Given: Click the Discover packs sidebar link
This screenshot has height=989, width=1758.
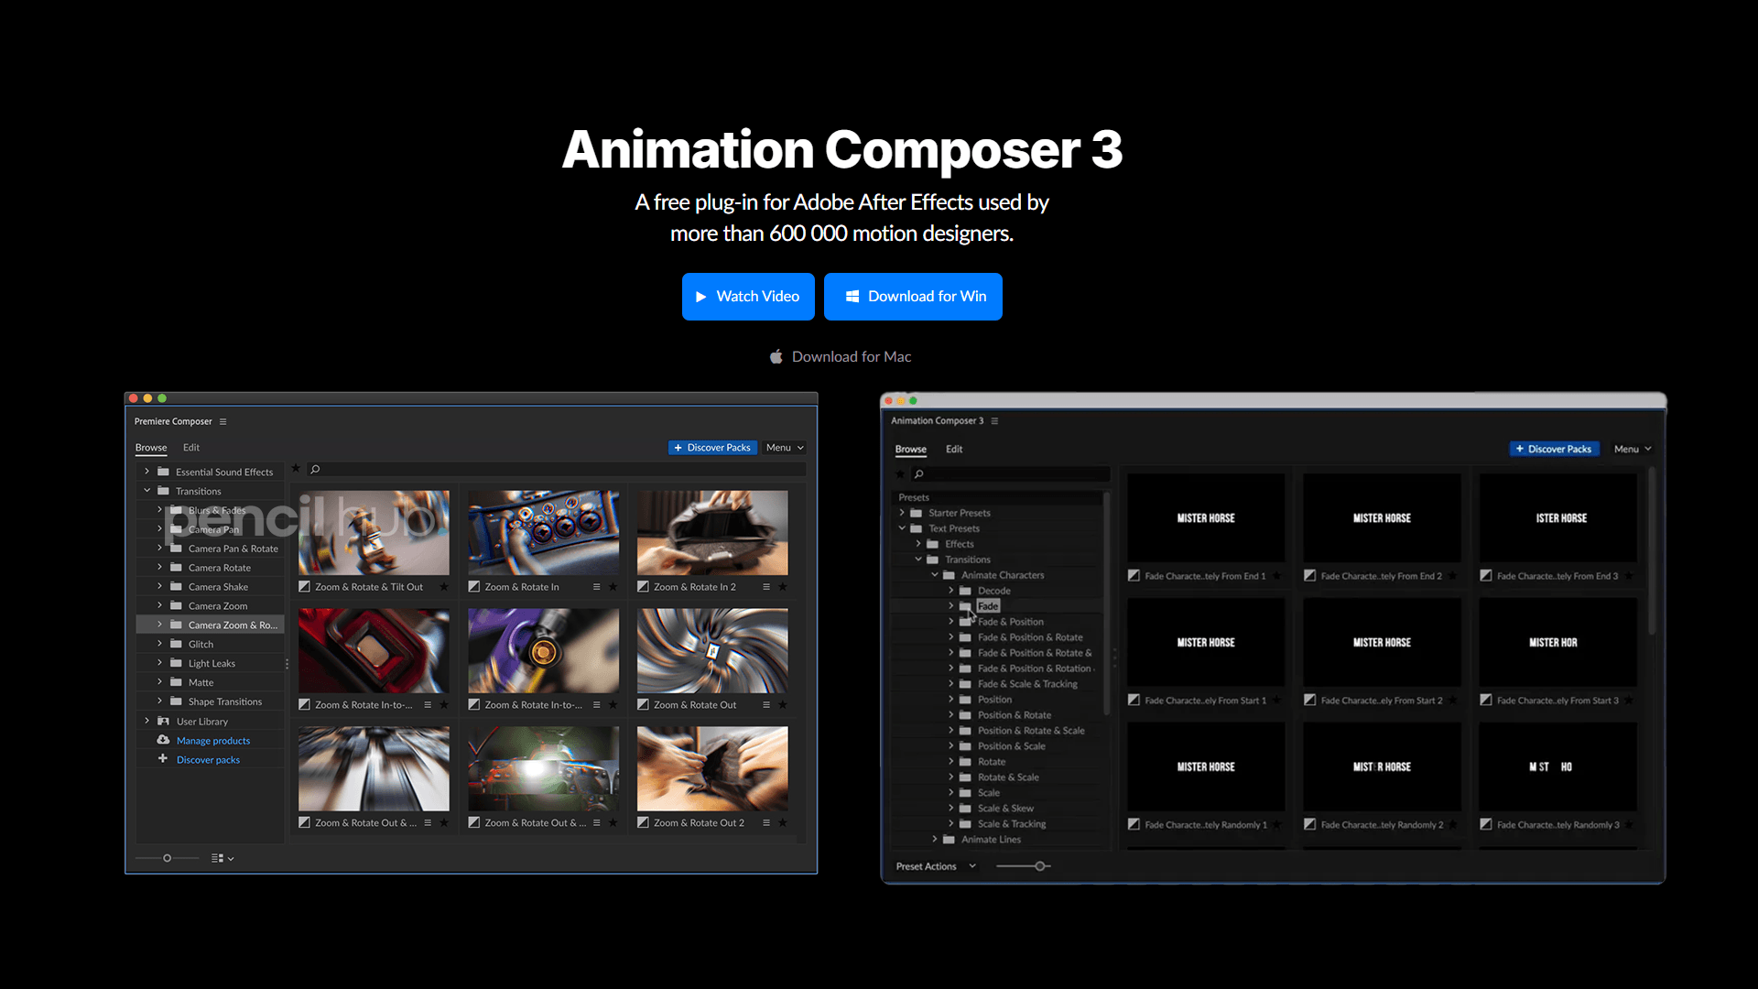Looking at the screenshot, I should [x=208, y=760].
